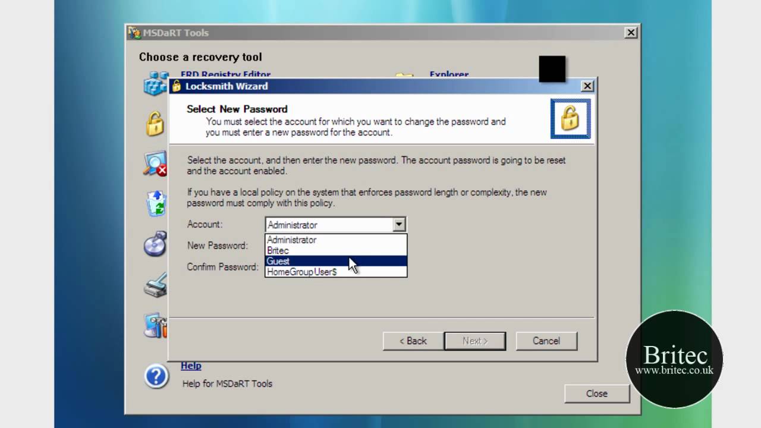Click the Select New Password heading
This screenshot has width=761, height=428.
[x=237, y=109]
